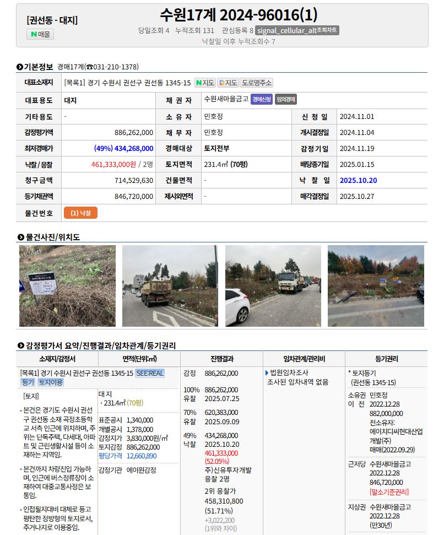Click the 도로명주소 button
The height and width of the screenshot is (535, 444).
[x=257, y=83]
